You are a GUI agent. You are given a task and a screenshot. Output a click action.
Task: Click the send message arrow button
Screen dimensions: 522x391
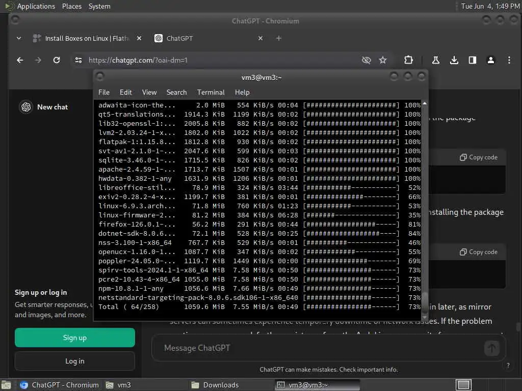pos(492,348)
